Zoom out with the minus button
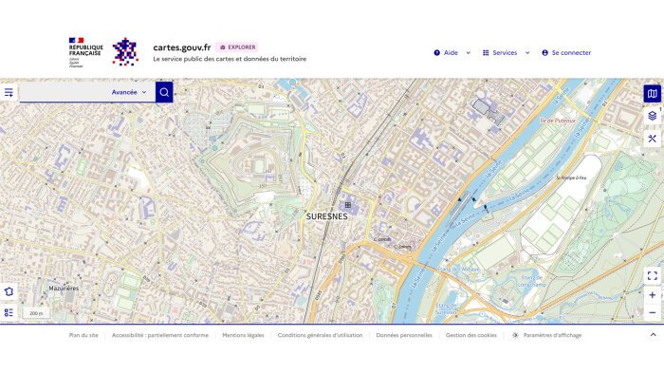The width and height of the screenshot is (664, 374). click(653, 313)
